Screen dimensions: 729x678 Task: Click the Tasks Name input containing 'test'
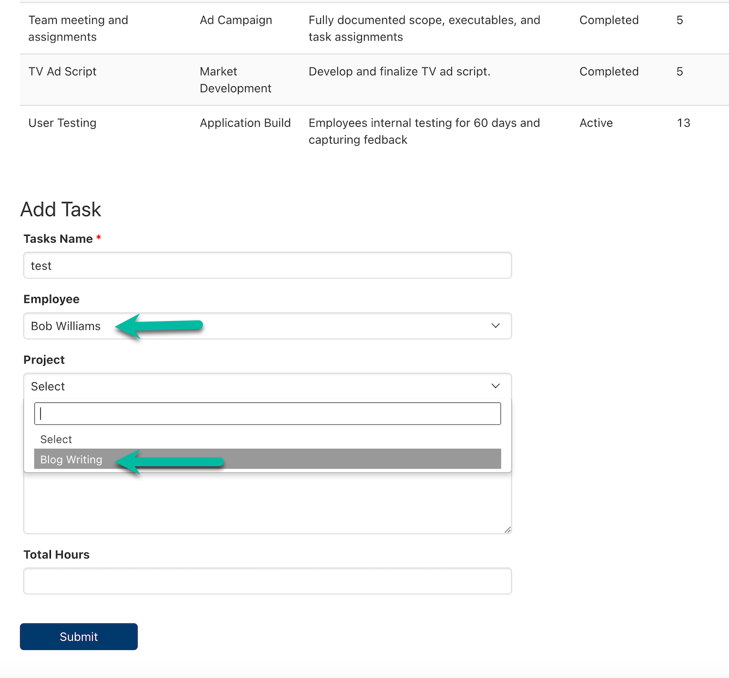pyautogui.click(x=267, y=265)
